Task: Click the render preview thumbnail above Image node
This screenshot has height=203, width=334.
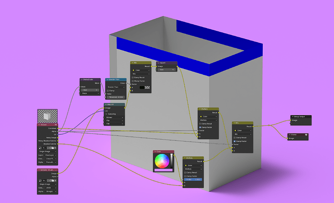Action: coord(48,116)
